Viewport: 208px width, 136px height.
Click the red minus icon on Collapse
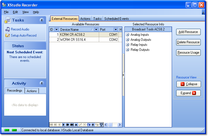(x=183, y=84)
